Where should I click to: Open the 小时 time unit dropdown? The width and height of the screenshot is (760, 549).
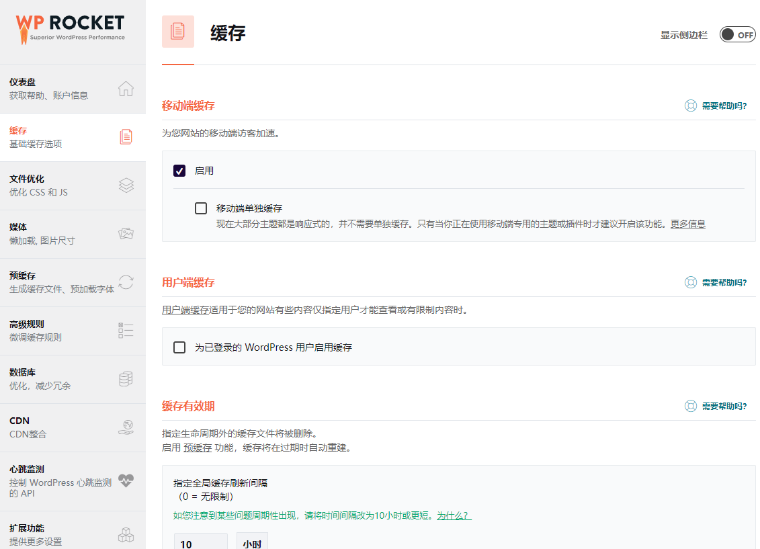[252, 543]
